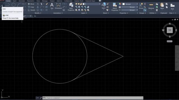Click the layer color swatch

pos(84,4)
